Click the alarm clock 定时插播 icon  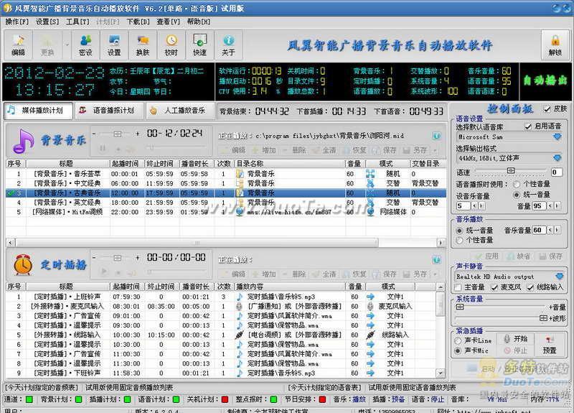point(23,264)
